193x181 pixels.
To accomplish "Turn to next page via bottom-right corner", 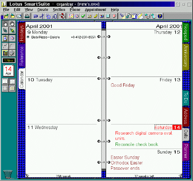I will click(180, 175).
